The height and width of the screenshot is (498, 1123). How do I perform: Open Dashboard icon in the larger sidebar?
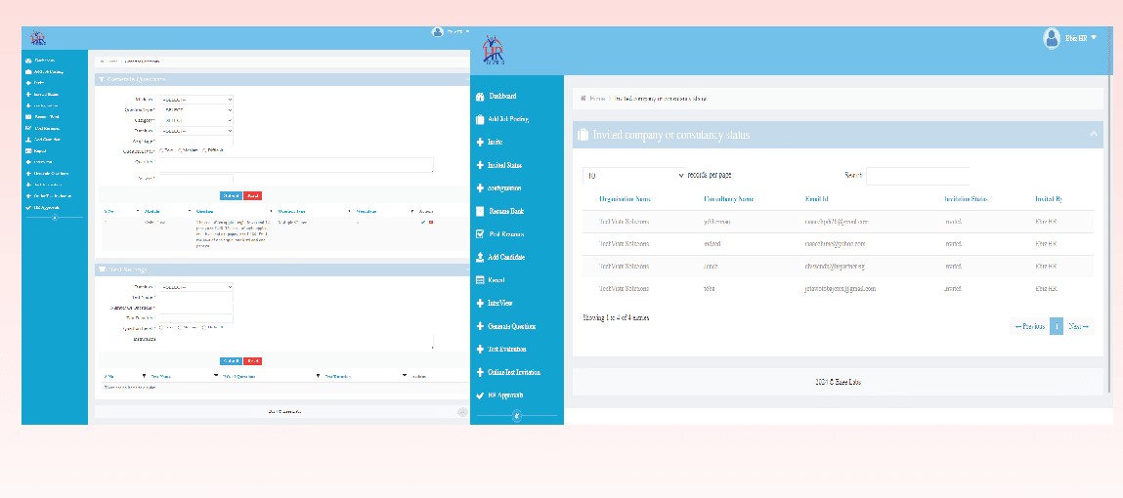click(x=480, y=97)
